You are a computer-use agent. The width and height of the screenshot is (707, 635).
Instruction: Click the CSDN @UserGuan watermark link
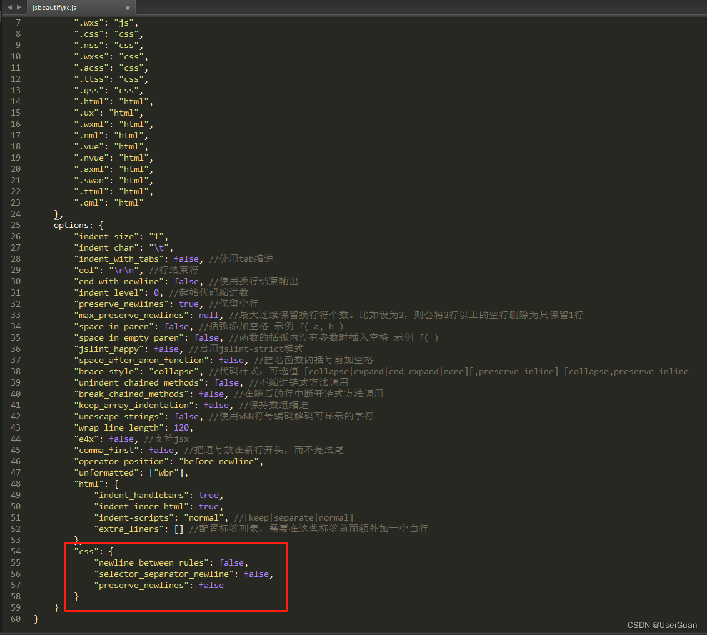coord(661,625)
